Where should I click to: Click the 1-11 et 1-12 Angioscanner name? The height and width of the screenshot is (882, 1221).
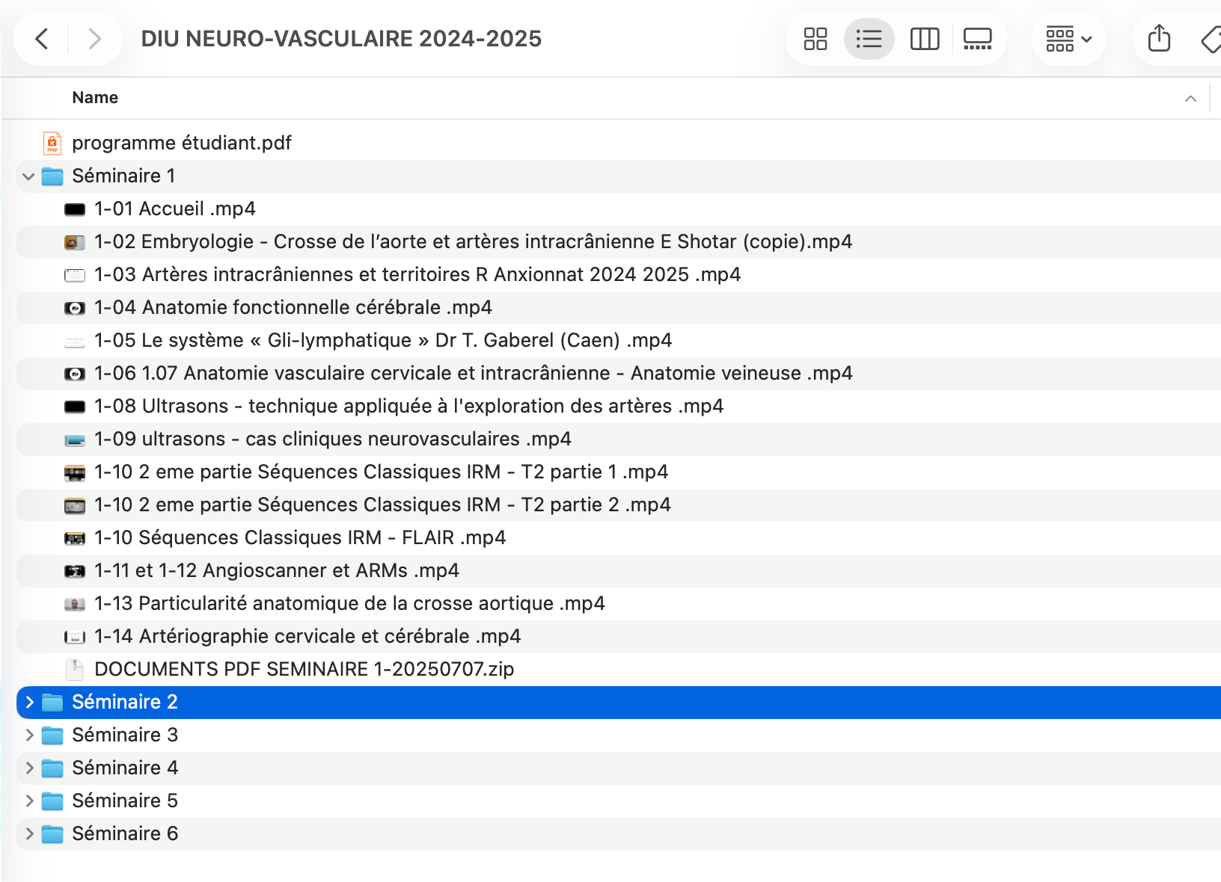tap(277, 570)
